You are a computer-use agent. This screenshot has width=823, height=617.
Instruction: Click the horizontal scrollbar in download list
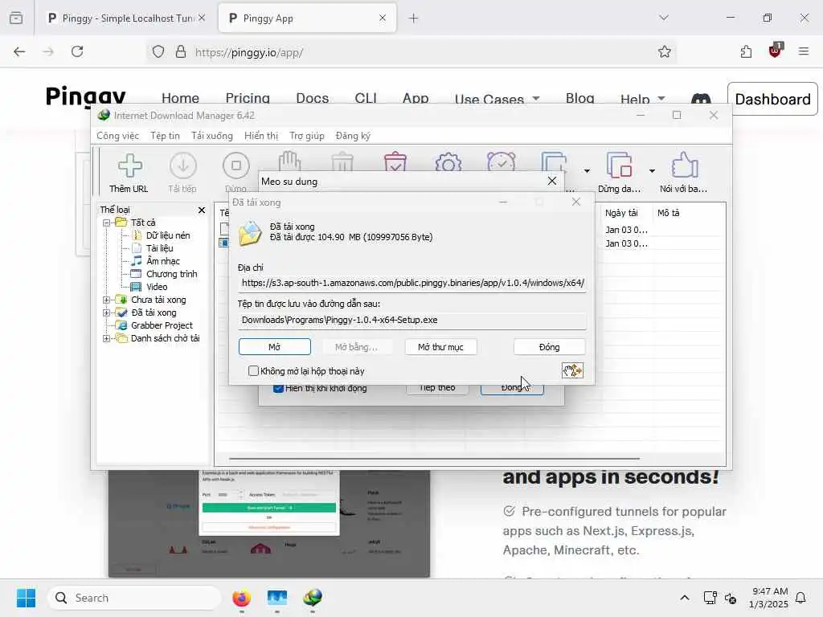coord(434,459)
